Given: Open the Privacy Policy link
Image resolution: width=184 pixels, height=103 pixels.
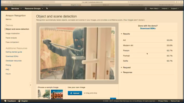Looking at the screenshot, I should [x=163, y=101].
